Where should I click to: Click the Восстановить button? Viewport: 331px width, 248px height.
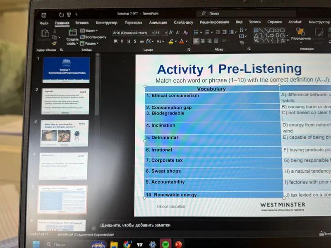click(94, 37)
